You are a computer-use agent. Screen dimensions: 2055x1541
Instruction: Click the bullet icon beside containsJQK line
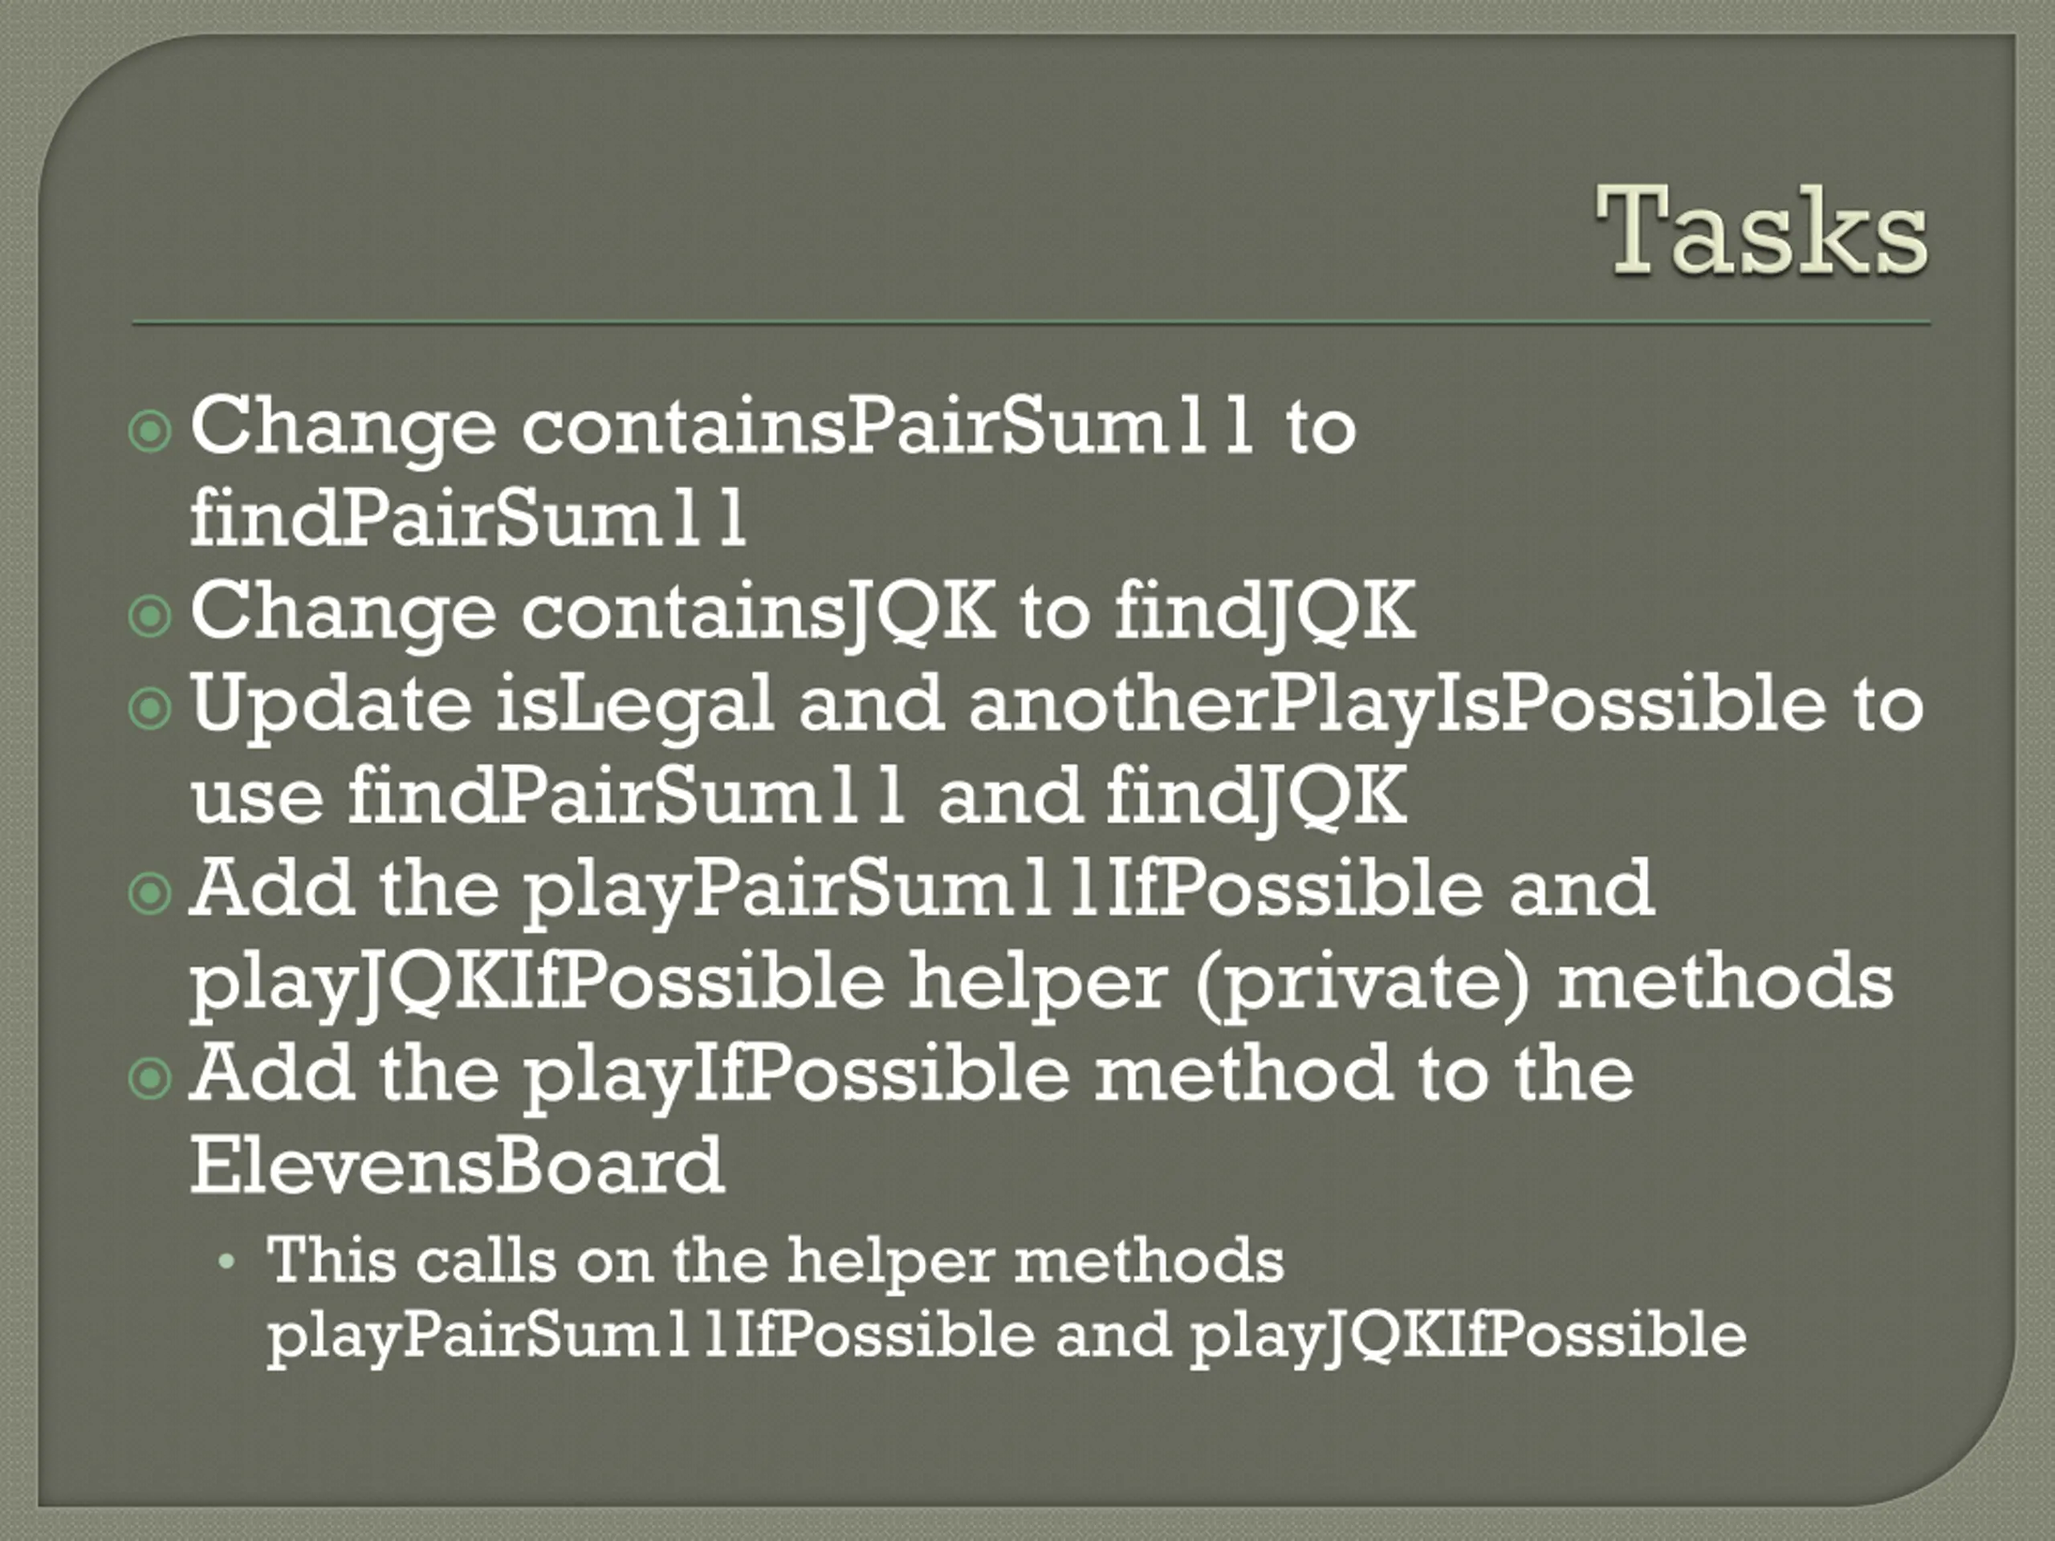click(149, 616)
